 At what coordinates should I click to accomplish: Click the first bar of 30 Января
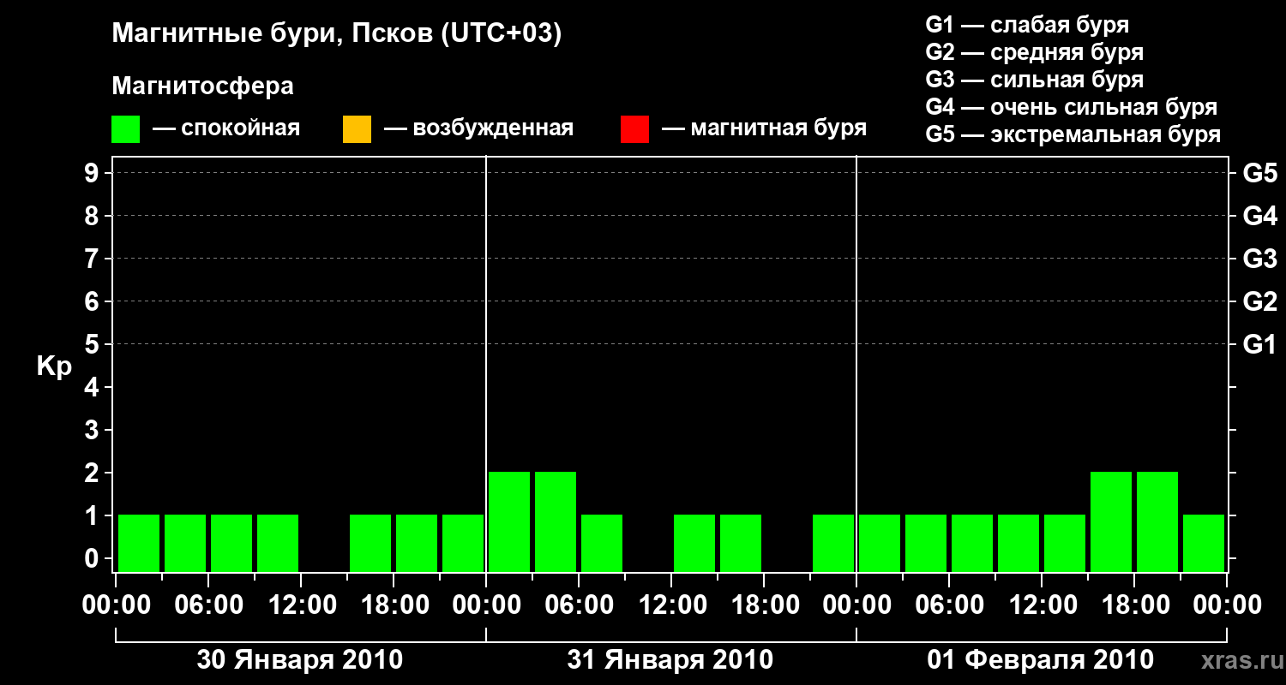[139, 543]
